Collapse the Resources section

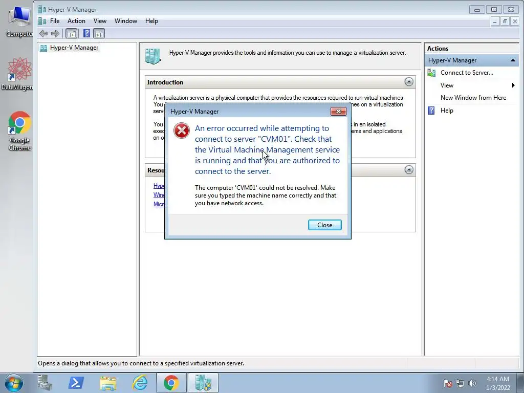click(409, 170)
